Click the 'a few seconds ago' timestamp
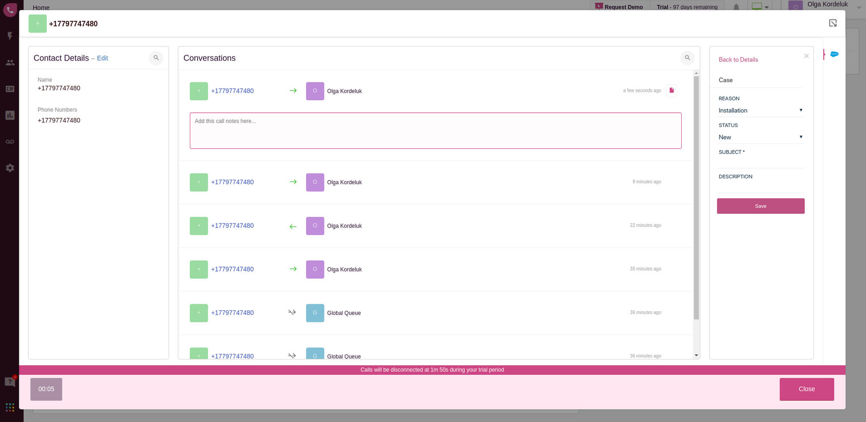Image resolution: width=866 pixels, height=422 pixels. point(642,90)
